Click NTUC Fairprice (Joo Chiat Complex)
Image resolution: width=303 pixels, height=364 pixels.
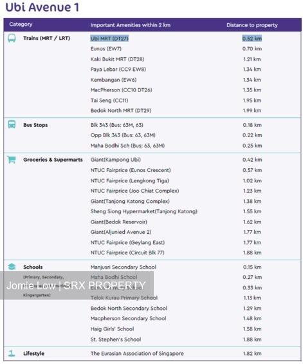[134, 191]
